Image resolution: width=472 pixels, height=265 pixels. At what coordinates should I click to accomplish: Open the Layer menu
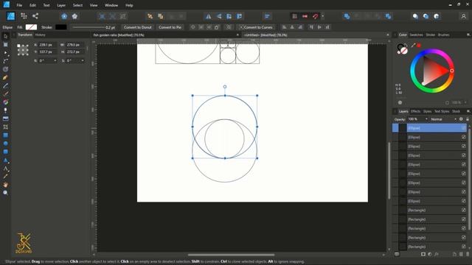(x=61, y=5)
